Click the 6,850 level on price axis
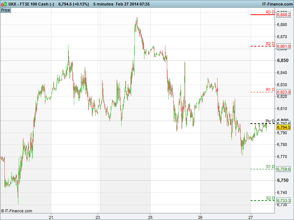 [x=282, y=60]
